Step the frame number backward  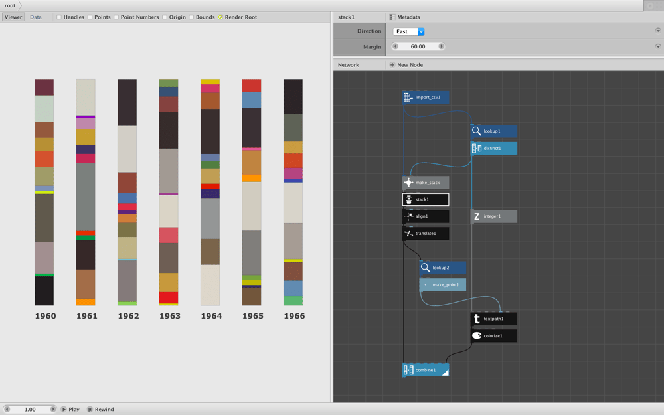(x=7, y=410)
